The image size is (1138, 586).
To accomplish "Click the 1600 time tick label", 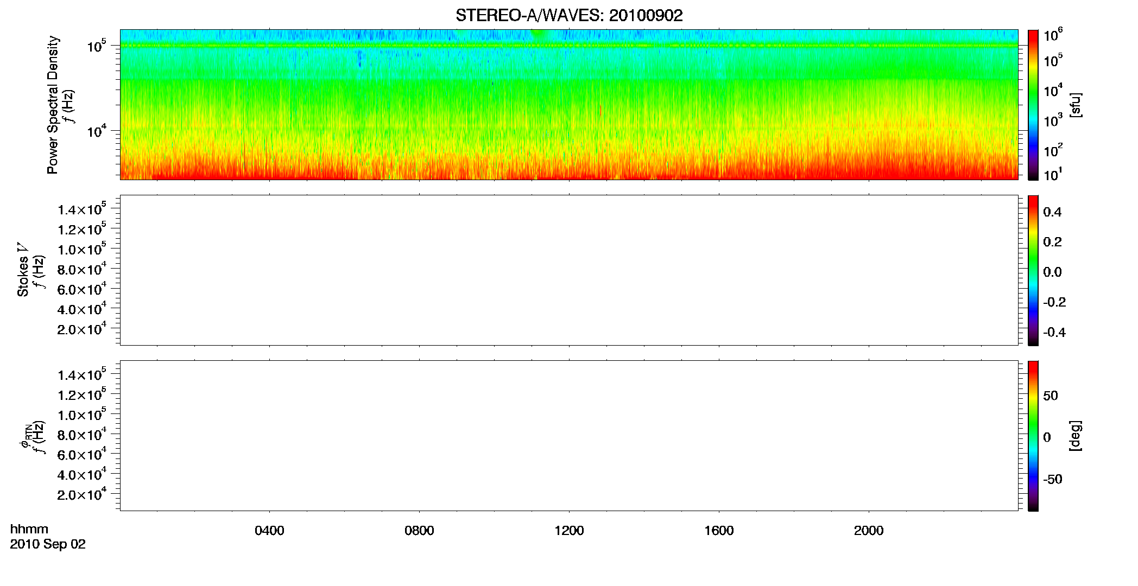I will (x=719, y=531).
